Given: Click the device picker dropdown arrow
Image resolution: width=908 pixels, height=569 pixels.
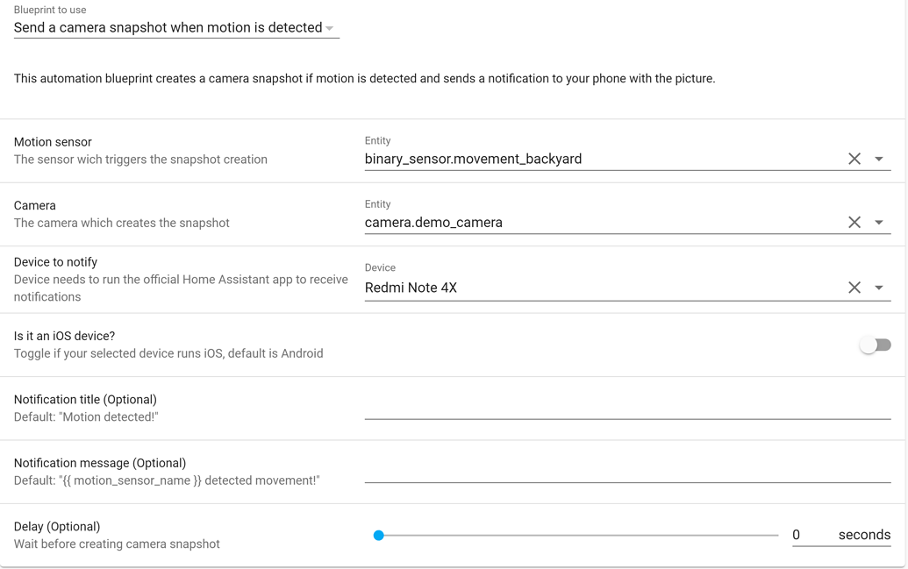Looking at the screenshot, I should click(879, 287).
